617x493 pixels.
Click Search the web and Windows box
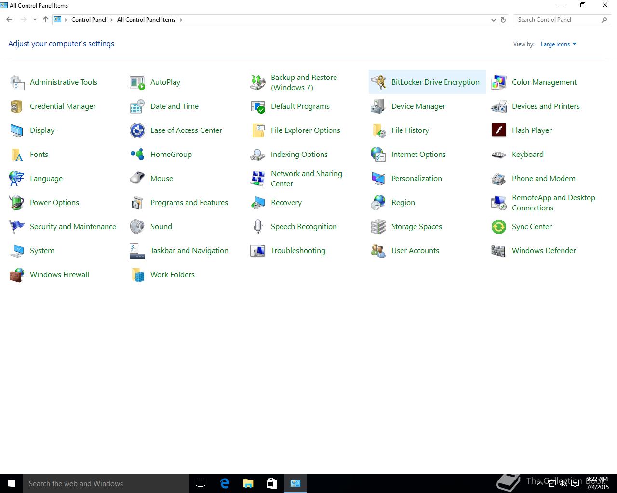106,483
